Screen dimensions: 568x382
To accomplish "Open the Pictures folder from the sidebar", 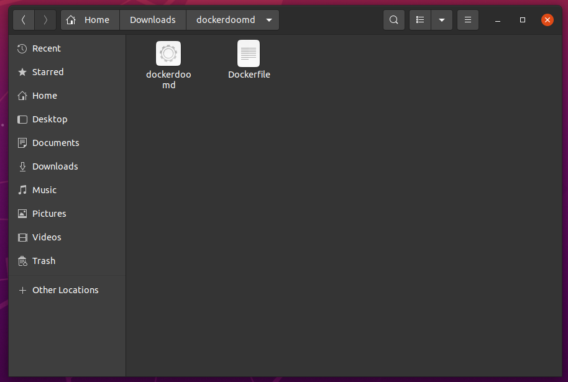I will click(48, 213).
